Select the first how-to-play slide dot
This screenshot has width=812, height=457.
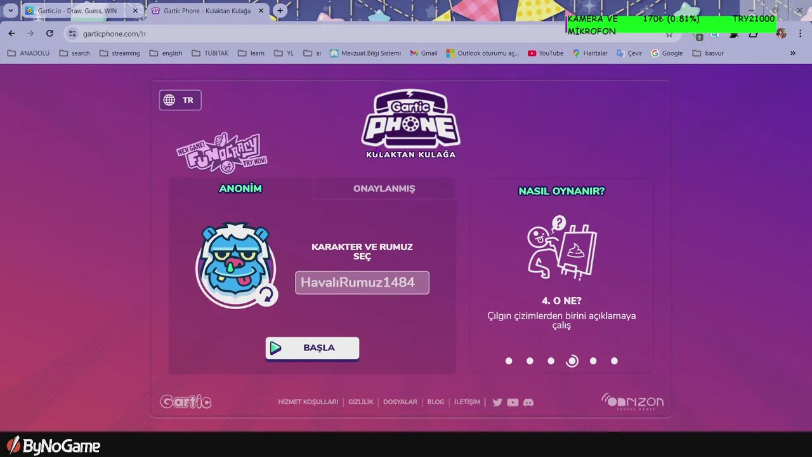pos(509,361)
